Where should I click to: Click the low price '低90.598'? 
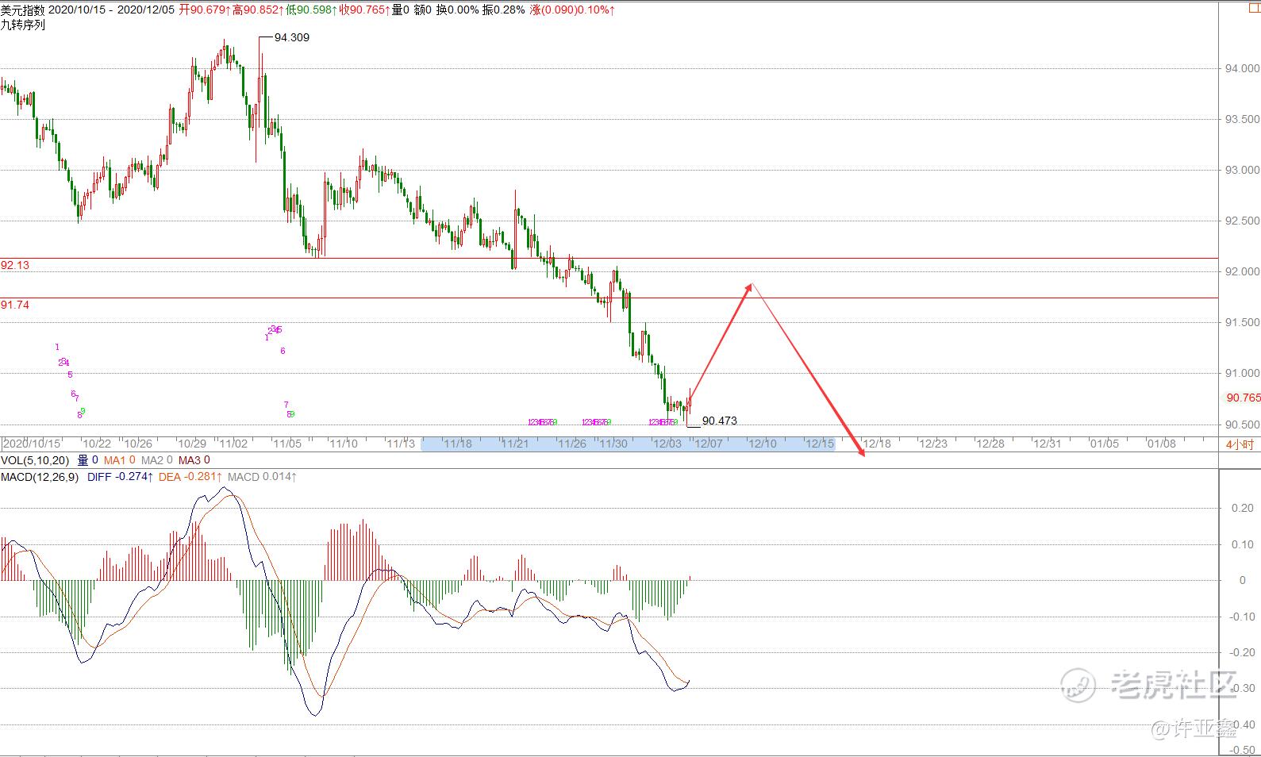pos(309,10)
